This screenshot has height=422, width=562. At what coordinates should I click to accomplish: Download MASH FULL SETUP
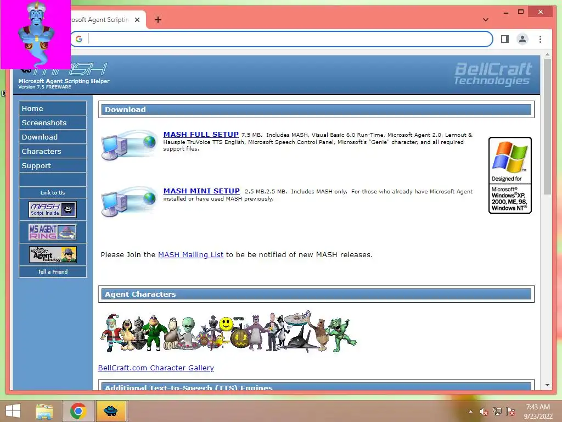201,134
